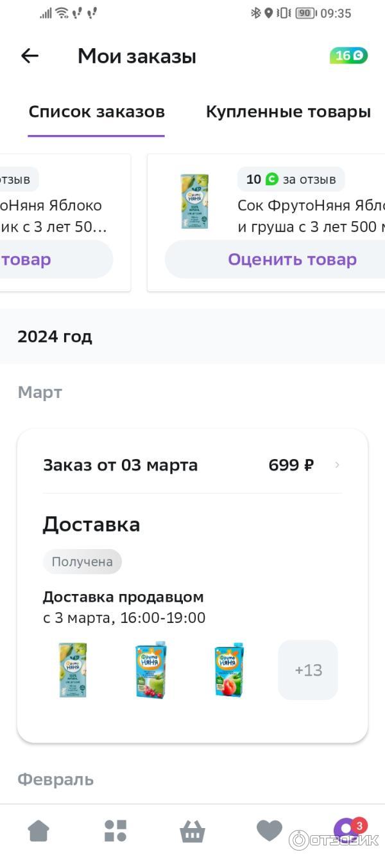Open the catalog grid icon
Viewport: 385px width, 857px height.
click(x=116, y=831)
